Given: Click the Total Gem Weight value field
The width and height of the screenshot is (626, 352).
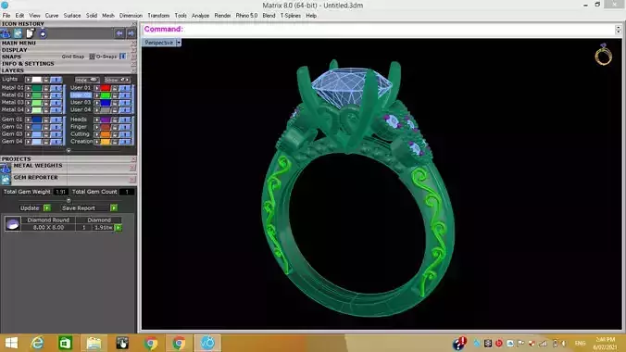Looking at the screenshot, I should tap(61, 192).
